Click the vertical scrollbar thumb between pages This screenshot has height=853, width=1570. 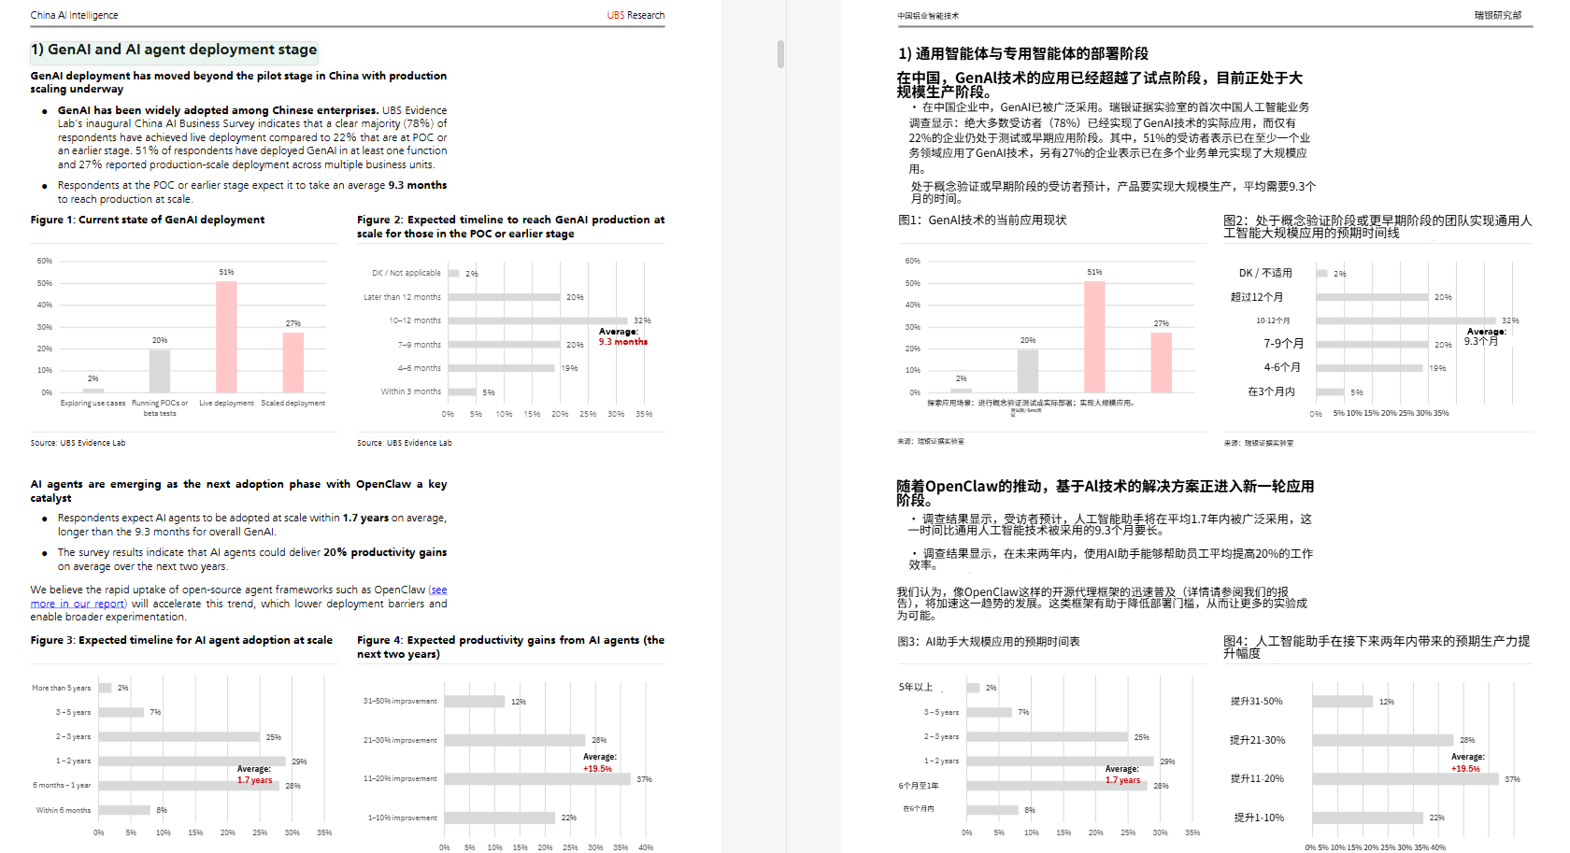click(780, 54)
